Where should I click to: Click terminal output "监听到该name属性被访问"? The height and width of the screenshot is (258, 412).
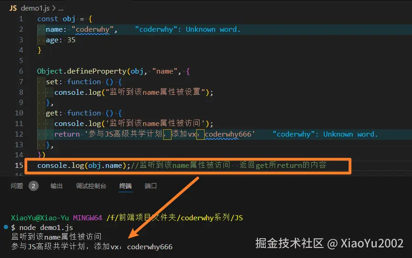pos(56,237)
